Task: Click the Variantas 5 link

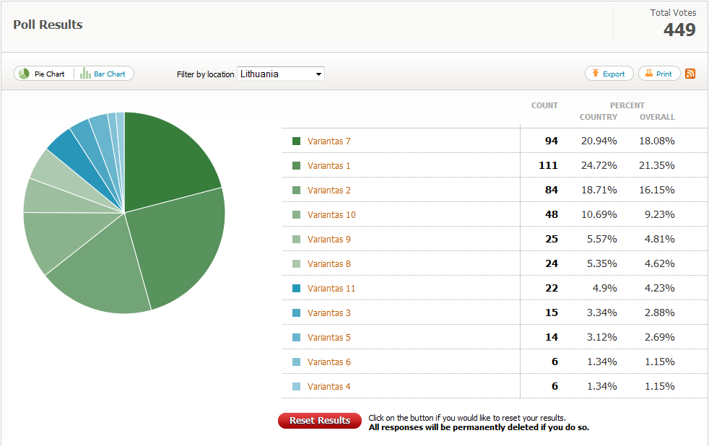Action: 329,338
